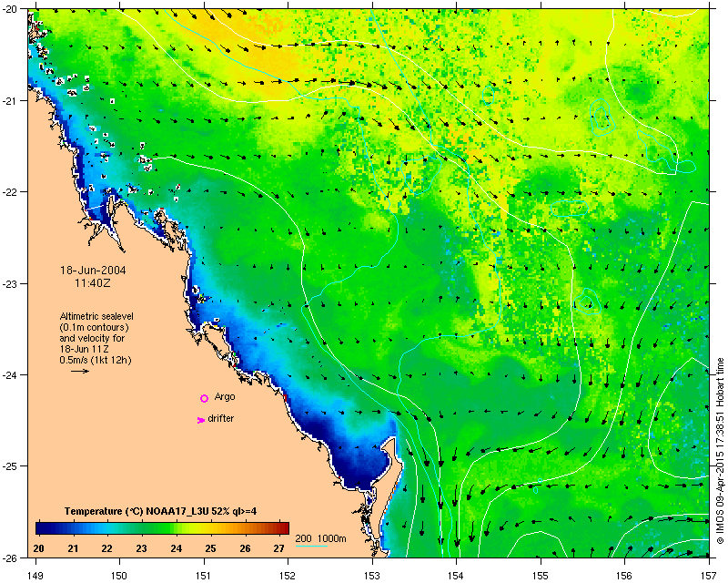The width and height of the screenshot is (728, 583).
Task: Click the longitude axis label 152
Action: pyautogui.click(x=288, y=576)
